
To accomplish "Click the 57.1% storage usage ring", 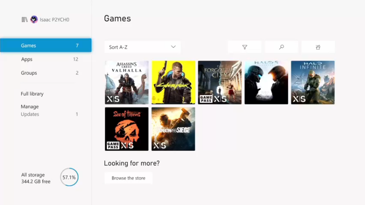I will [69, 177].
